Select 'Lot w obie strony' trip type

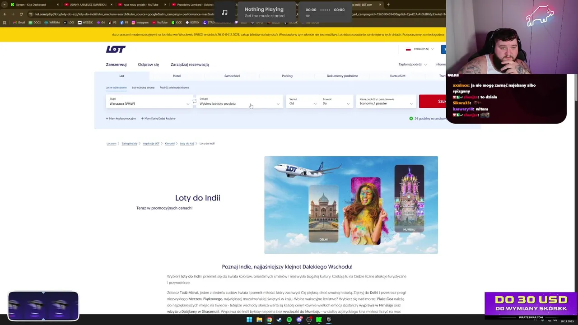pos(116,88)
